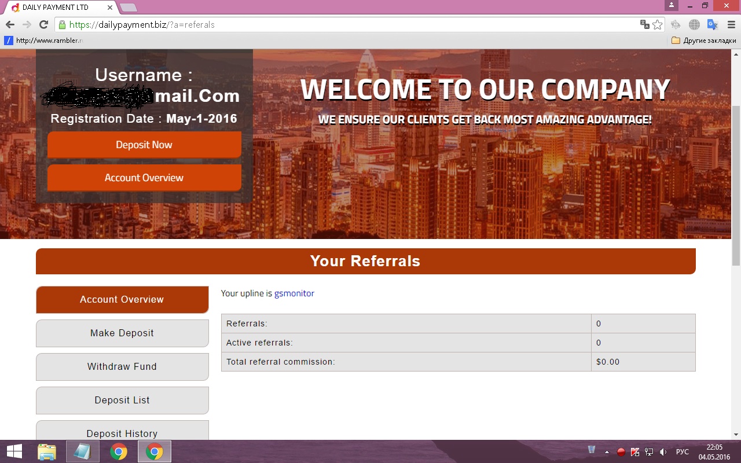This screenshot has height=463, width=741.
Task: Switch to the DAILY PAYMENT LTD tab
Action: 61,8
